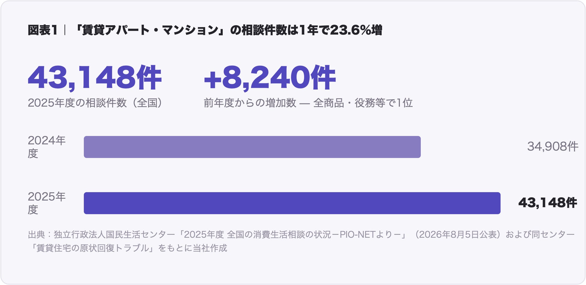Click the caption 2025年度の相談件数(全国)
586x285 pixels.
coord(95,103)
